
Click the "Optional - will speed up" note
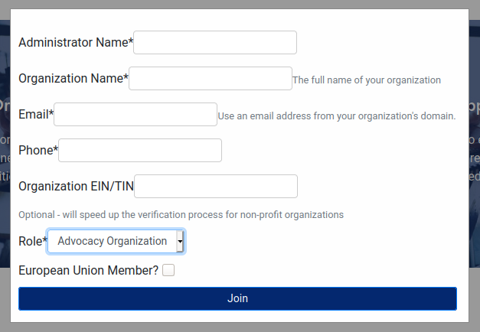tap(181, 215)
